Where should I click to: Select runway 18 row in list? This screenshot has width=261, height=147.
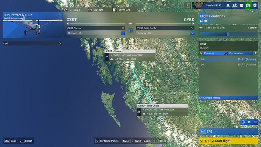tap(228, 59)
